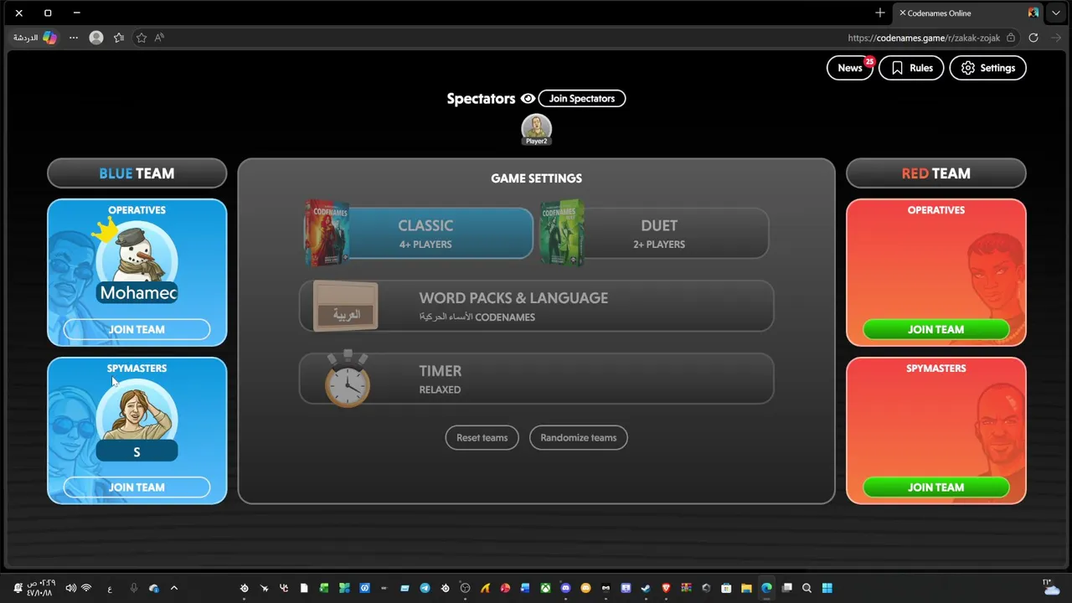The image size is (1072, 603).
Task: Refresh the page
Action: coord(1033,38)
